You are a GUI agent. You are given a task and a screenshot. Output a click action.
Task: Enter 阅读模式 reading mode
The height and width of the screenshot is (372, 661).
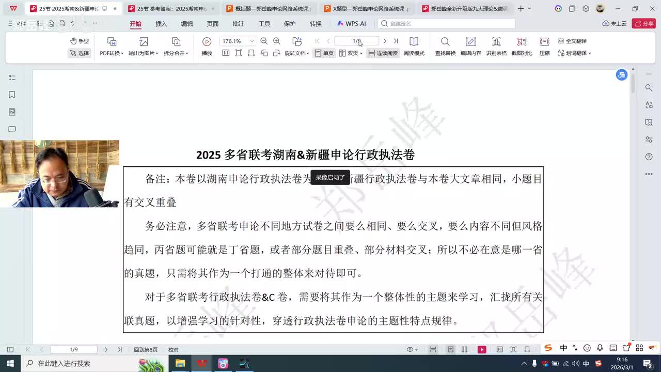pos(414,47)
